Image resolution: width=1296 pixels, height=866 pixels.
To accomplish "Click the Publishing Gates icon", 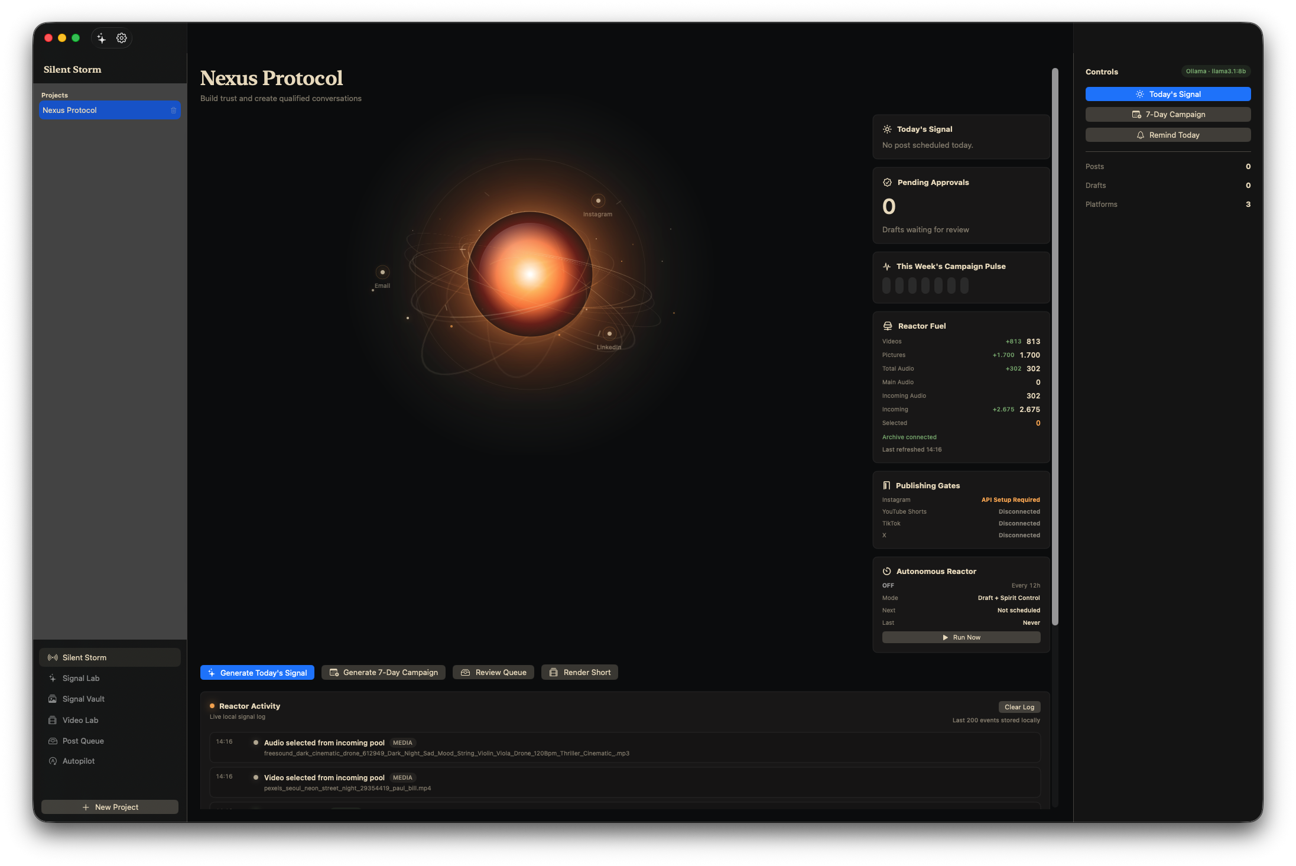I will tap(886, 486).
